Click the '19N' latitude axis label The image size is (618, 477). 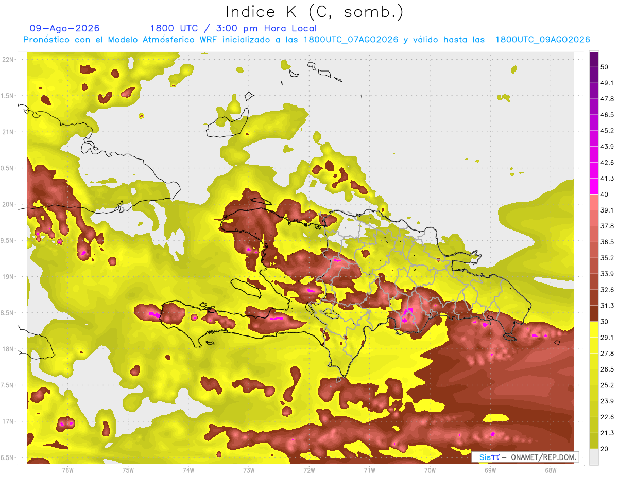(8, 277)
